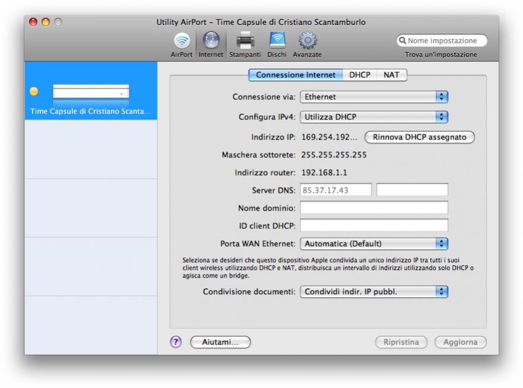Switch to the NAT tab
523x388 pixels.
tap(392, 75)
